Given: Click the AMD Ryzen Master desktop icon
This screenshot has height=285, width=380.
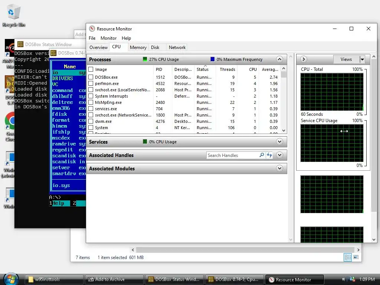Looking at the screenshot, I should click(9, 54).
